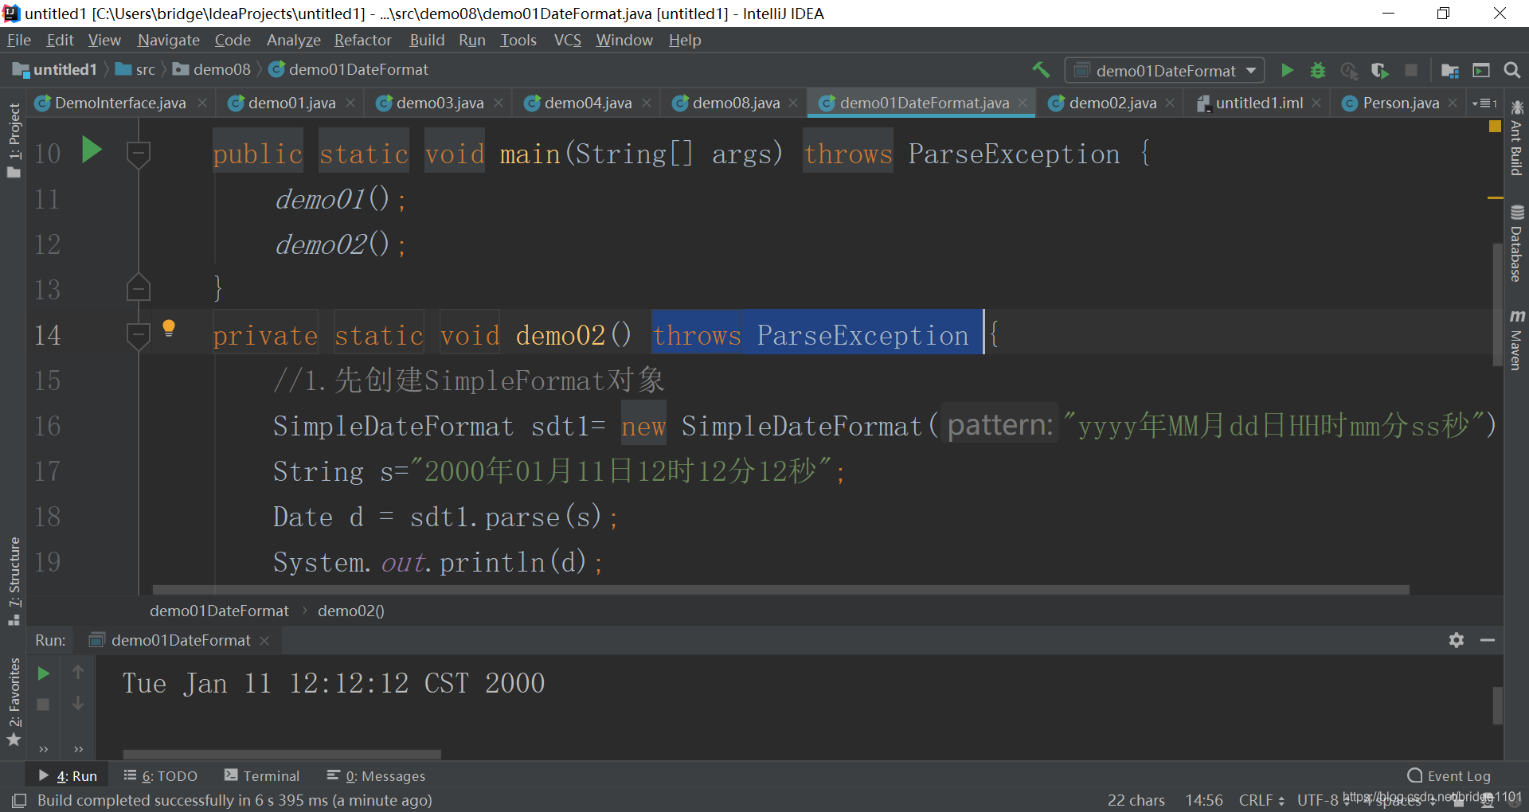This screenshot has height=812, width=1529.
Task: Open the 0: Messages tool window
Action: coord(376,775)
